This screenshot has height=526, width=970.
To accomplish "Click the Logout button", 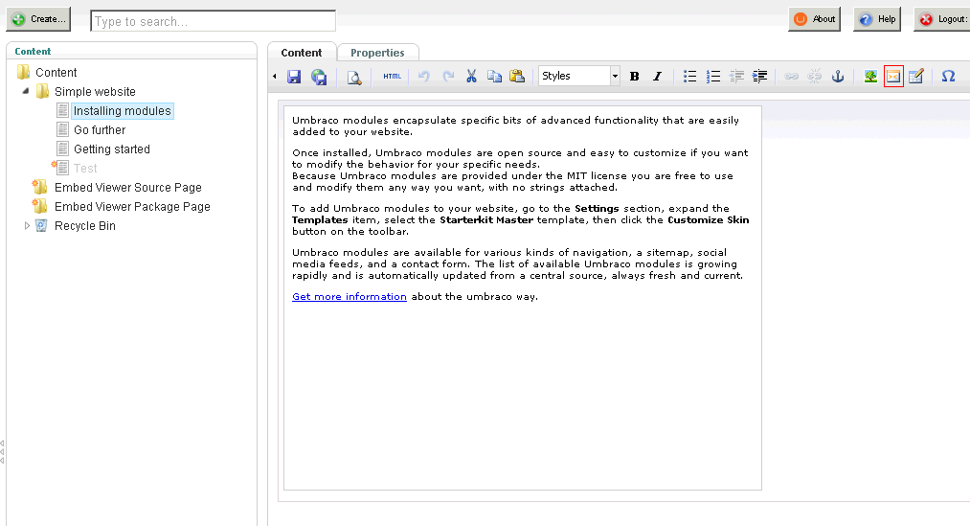I will 943,19.
